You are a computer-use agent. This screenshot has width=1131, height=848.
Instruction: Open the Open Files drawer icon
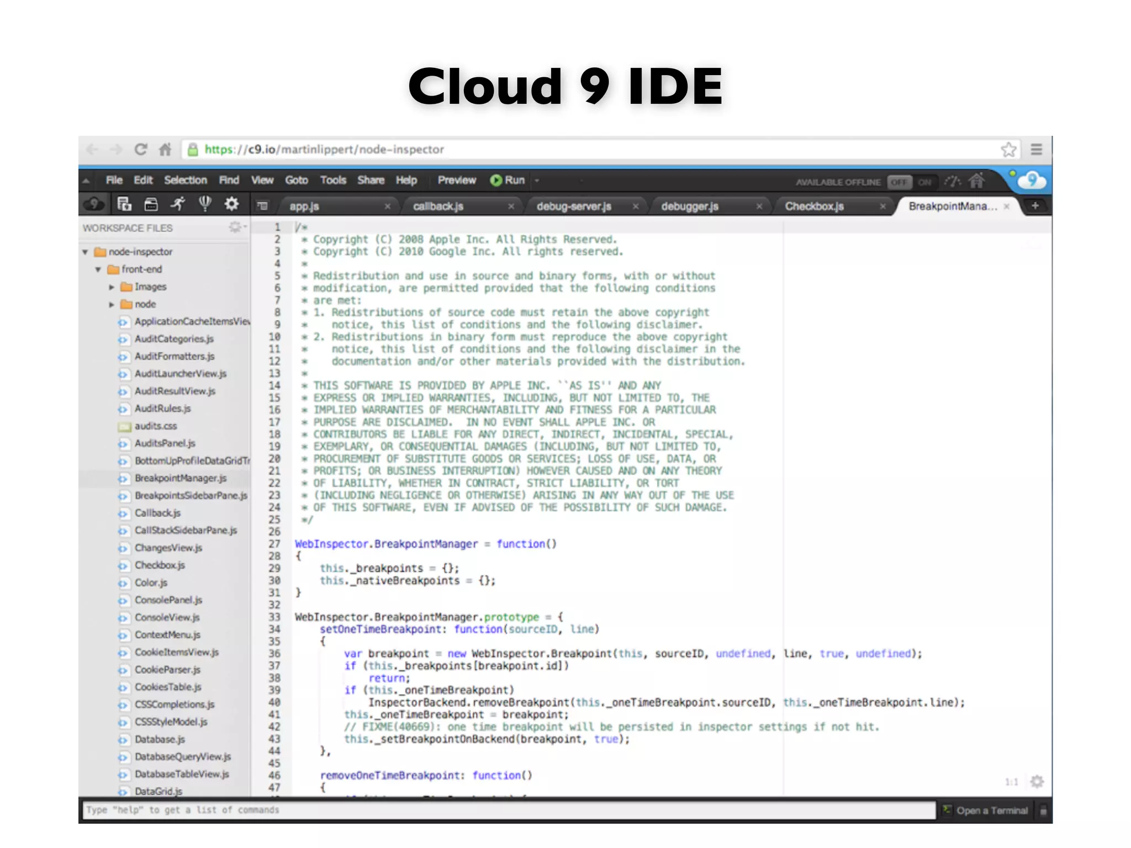click(151, 205)
